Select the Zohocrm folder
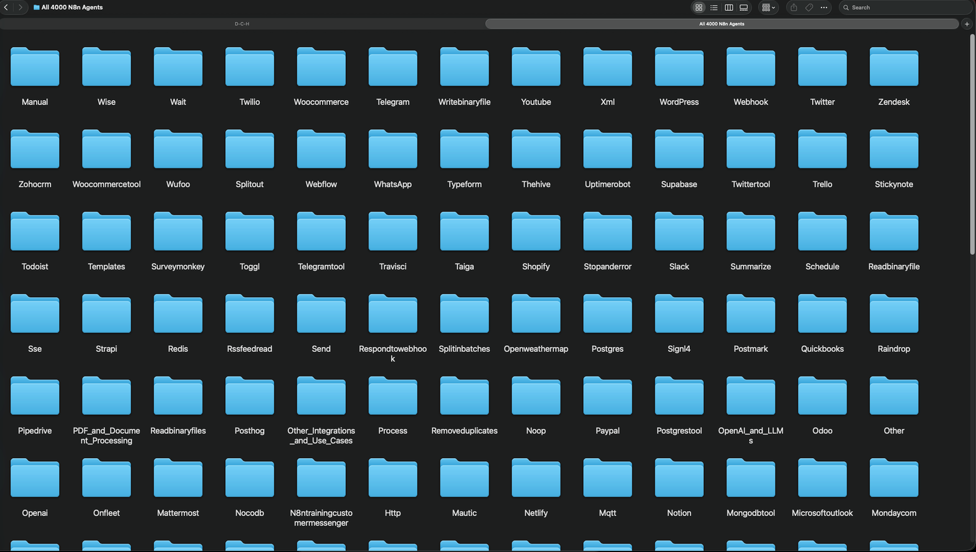This screenshot has height=552, width=976. click(35, 149)
